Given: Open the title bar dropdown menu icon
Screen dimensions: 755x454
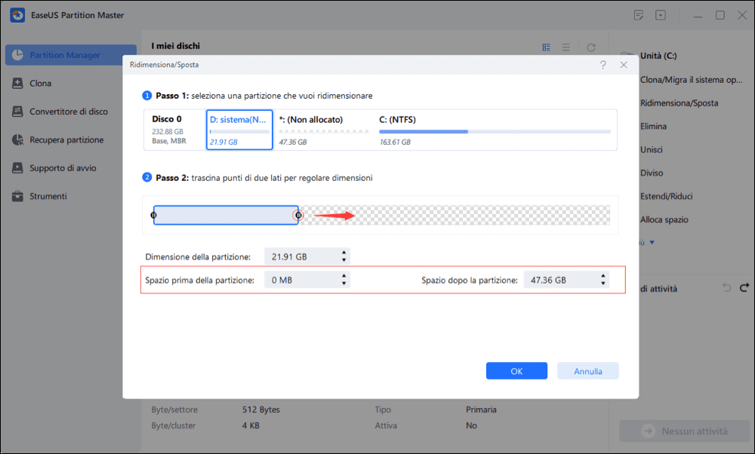Looking at the screenshot, I should coord(661,15).
